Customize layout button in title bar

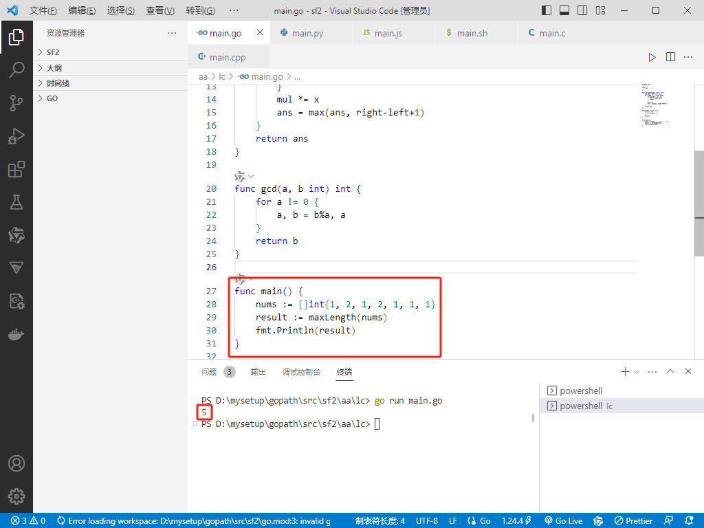600,10
